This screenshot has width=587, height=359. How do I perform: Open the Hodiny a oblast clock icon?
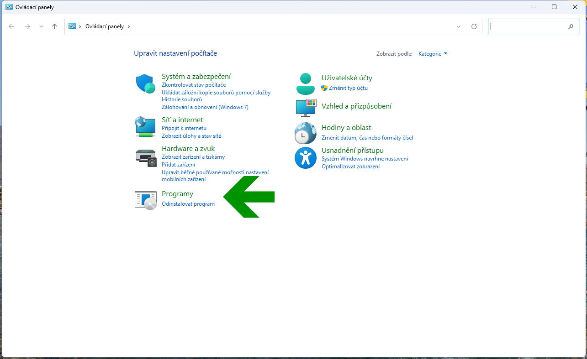click(x=306, y=133)
